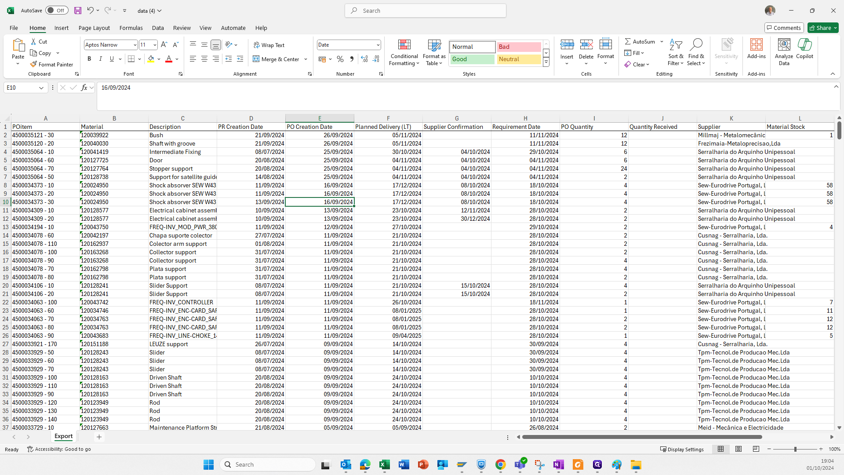Open the font size dropdown
Viewport: 844px width, 475px height.
tap(155, 45)
